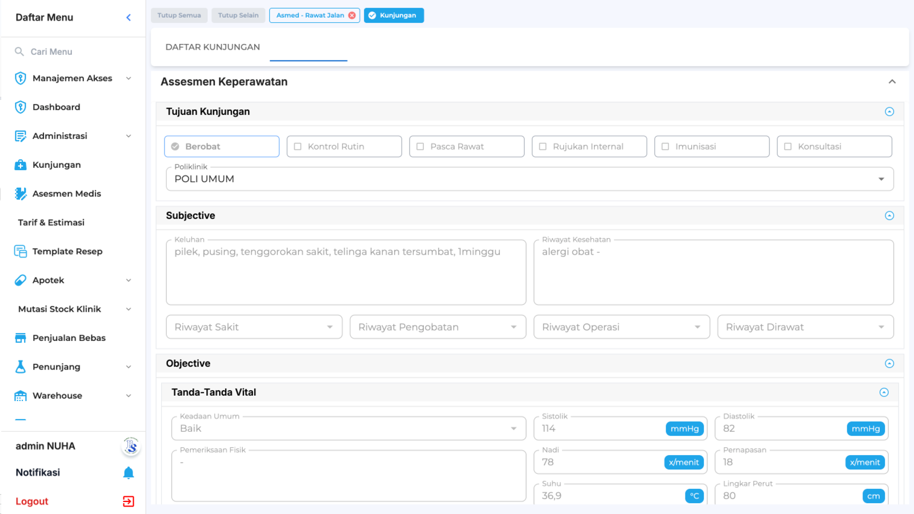Screen dimensions: 914x514
Task: Open the DAFTAR KUNJUNGAN tab
Action: [213, 47]
